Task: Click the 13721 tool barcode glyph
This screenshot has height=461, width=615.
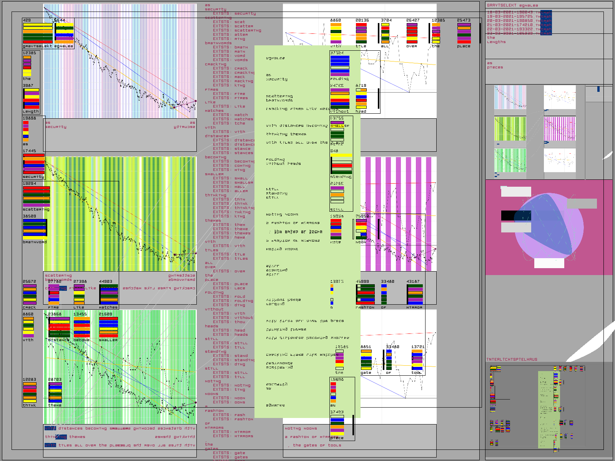Action: tap(417, 360)
